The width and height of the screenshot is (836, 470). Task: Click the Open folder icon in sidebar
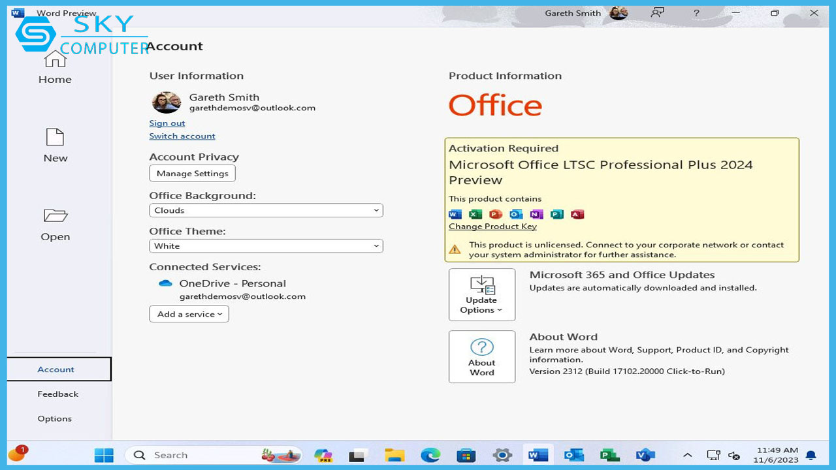tap(56, 215)
